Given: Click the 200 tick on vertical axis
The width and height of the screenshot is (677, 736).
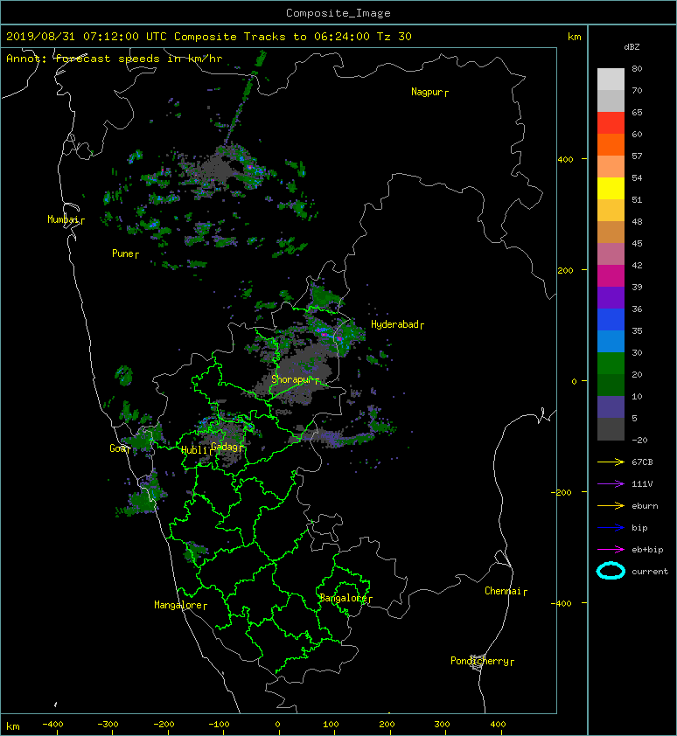Looking at the screenshot, I should point(566,270).
